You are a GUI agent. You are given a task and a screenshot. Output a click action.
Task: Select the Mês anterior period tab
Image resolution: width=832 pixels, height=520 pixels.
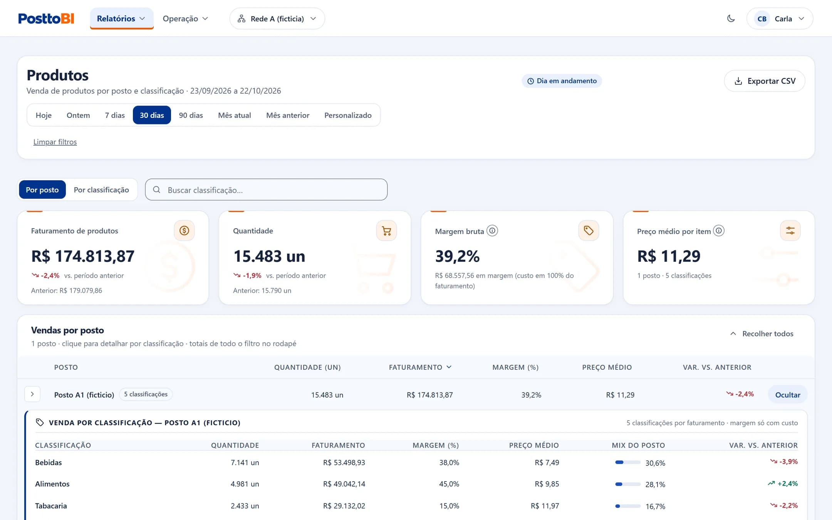288,115
